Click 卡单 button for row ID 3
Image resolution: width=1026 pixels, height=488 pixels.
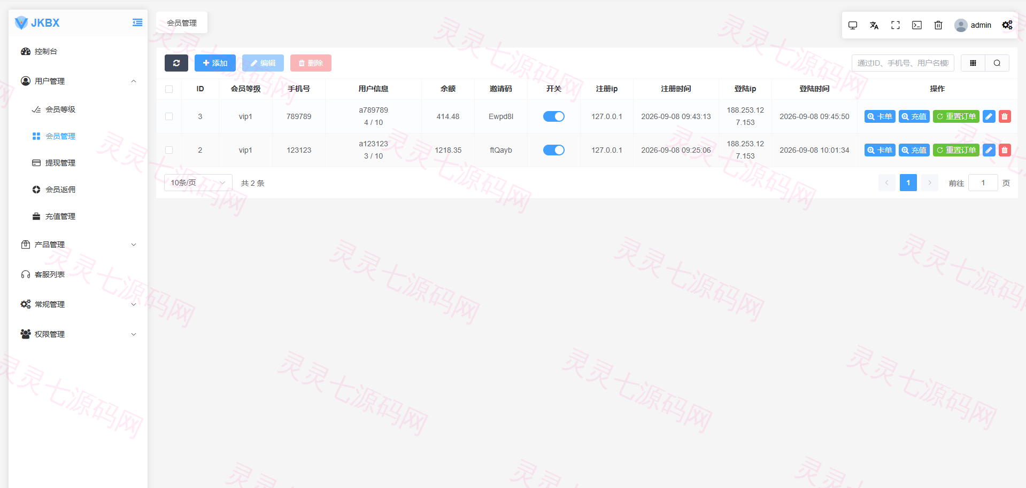click(x=880, y=116)
